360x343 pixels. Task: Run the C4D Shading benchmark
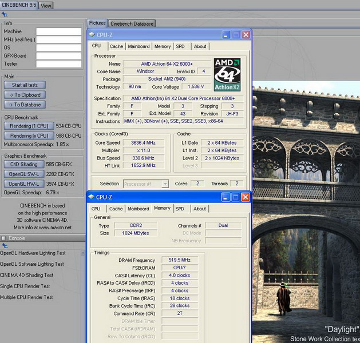24,164
